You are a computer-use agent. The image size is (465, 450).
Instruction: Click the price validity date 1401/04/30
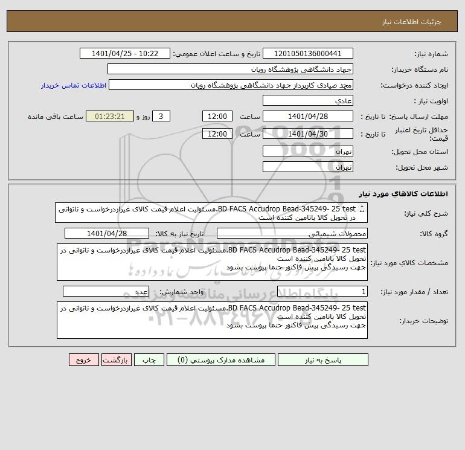(308, 133)
